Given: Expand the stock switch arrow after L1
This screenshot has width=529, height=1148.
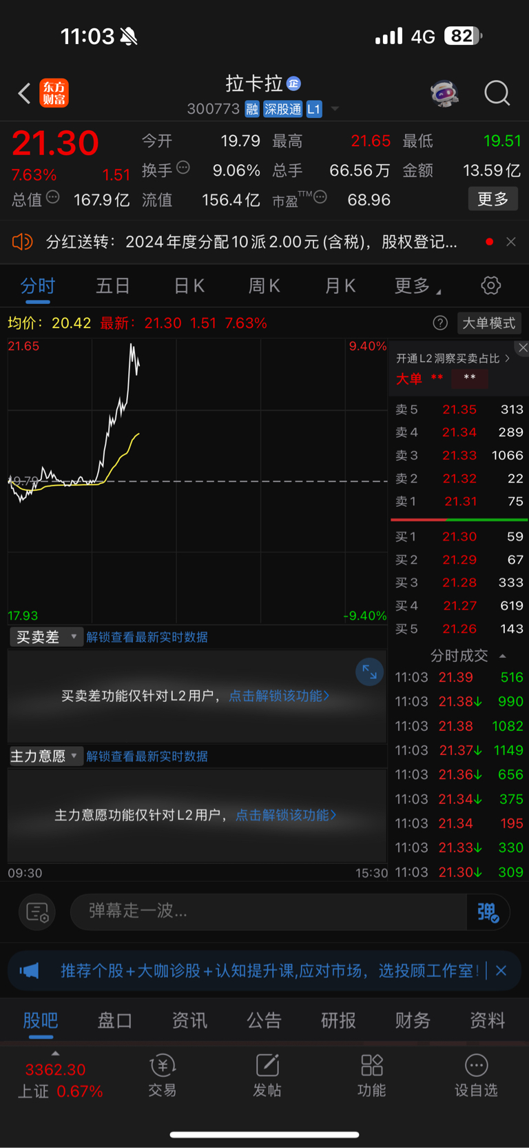Looking at the screenshot, I should [335, 109].
